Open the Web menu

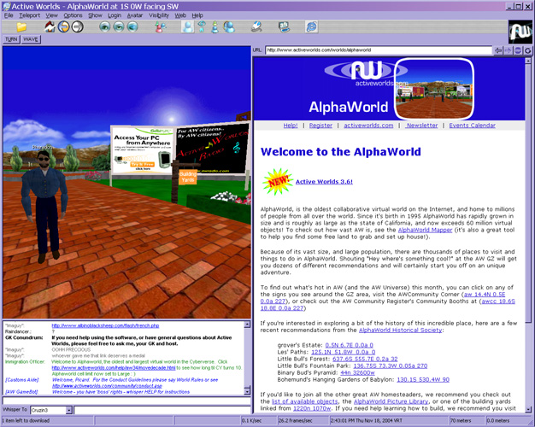[x=180, y=15]
